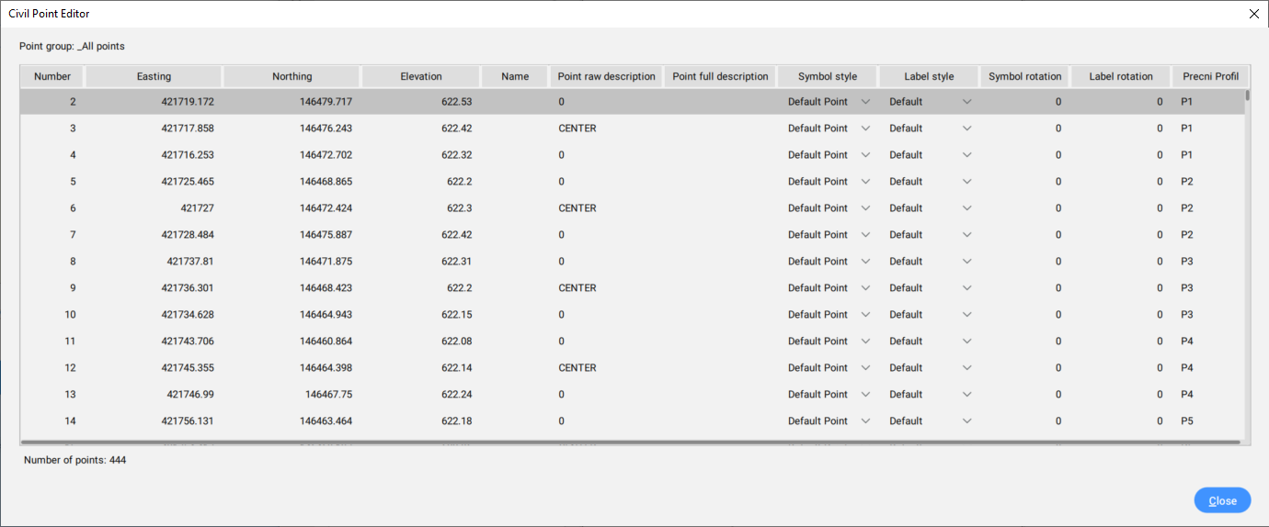
Task: Open Label style dropdown for point 3
Action: click(966, 129)
